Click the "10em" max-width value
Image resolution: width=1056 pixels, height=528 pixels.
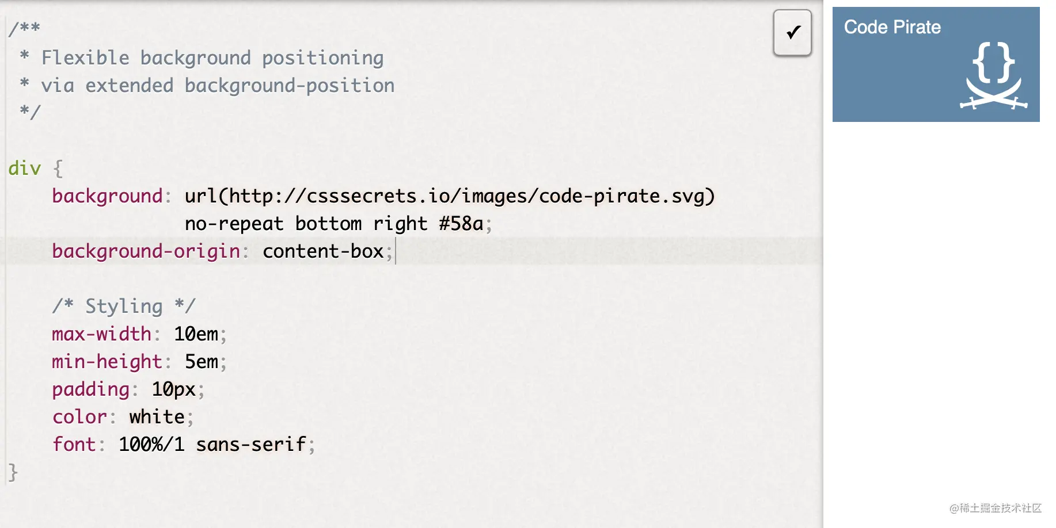[x=196, y=334]
